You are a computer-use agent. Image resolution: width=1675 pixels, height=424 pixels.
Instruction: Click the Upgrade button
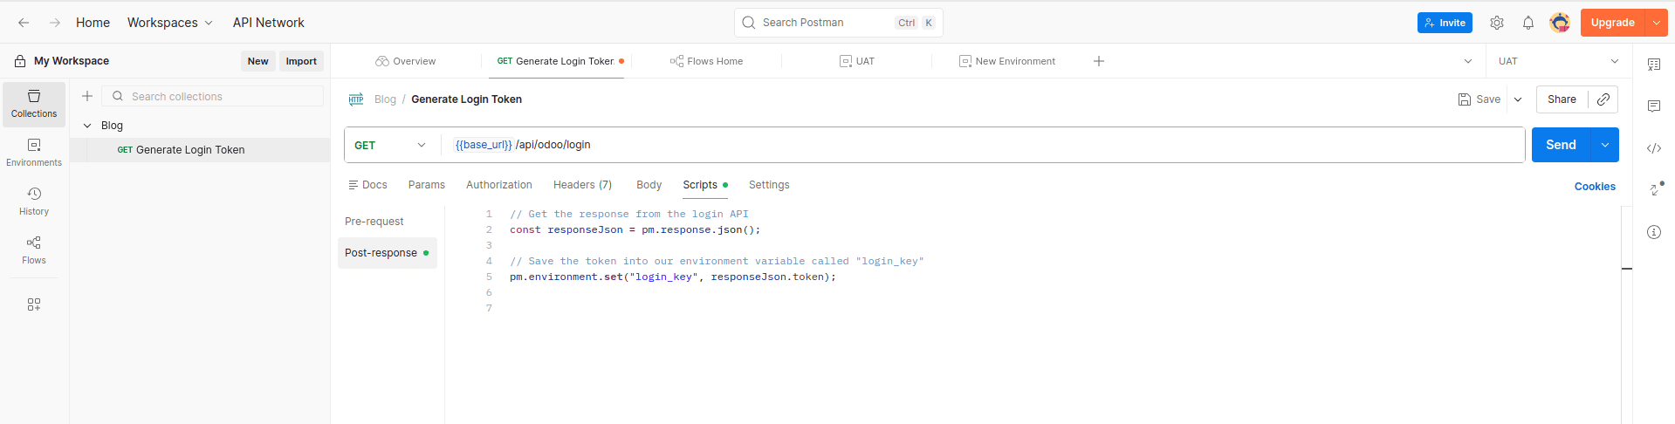[x=1612, y=23]
